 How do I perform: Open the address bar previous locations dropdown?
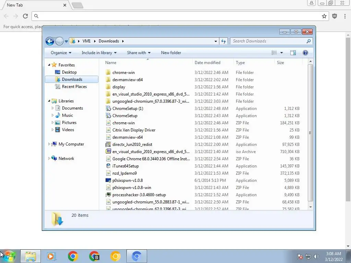(x=216, y=41)
